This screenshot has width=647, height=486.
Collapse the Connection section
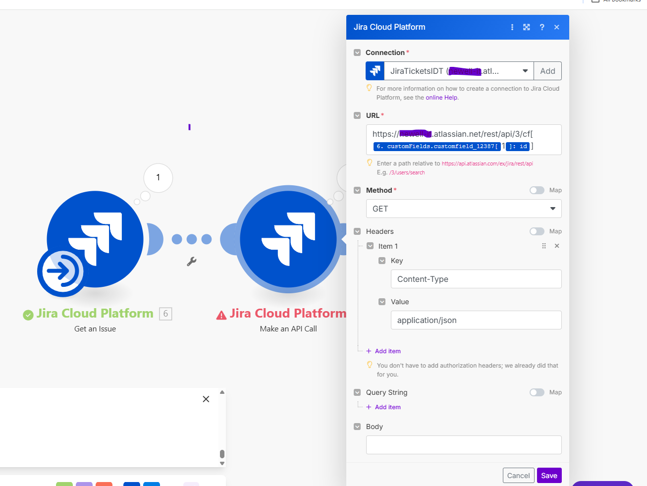(357, 53)
